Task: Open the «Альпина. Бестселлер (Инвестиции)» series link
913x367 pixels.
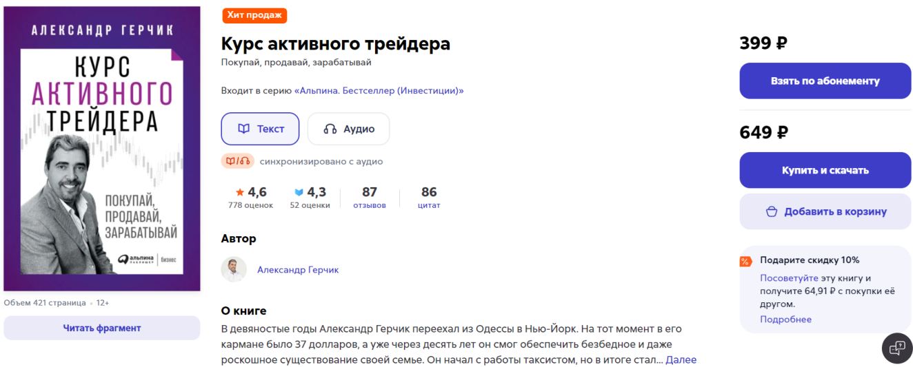Action: tap(379, 90)
